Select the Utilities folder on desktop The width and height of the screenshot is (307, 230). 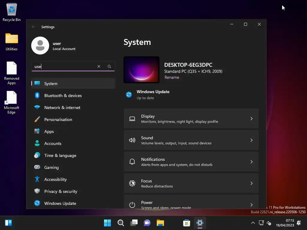coord(12,42)
